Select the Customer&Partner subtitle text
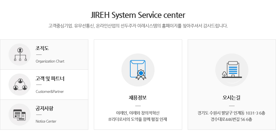The height and width of the screenshot is (135, 276). click(50, 91)
